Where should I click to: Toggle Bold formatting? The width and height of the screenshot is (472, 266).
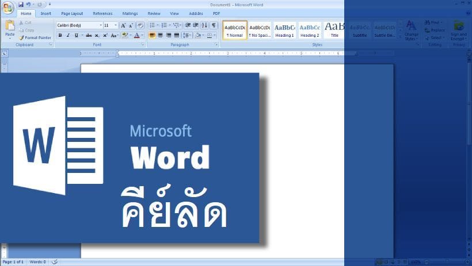coord(60,35)
